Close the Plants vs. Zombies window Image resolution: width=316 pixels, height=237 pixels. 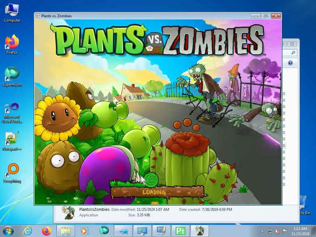[276, 16]
